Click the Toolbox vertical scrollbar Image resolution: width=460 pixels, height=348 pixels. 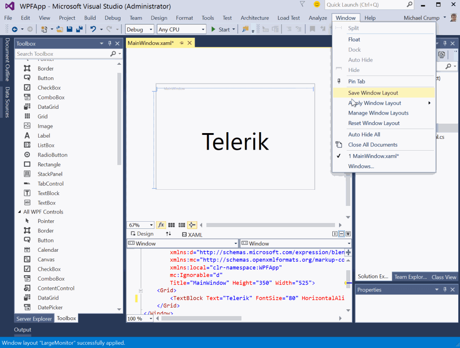119,119
